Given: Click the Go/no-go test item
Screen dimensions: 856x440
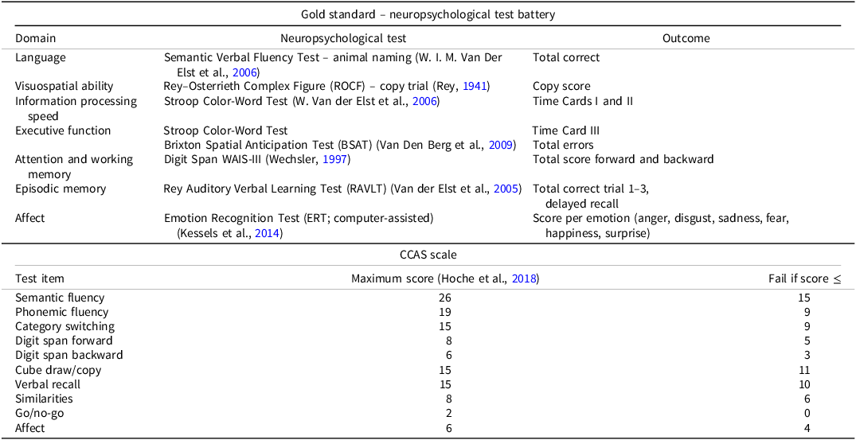Looking at the screenshot, I should point(41,413).
